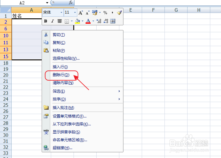Screen dimensions: 221x158
Task: Choose 命名单元格区域(R)... entry
Action: [83, 140]
